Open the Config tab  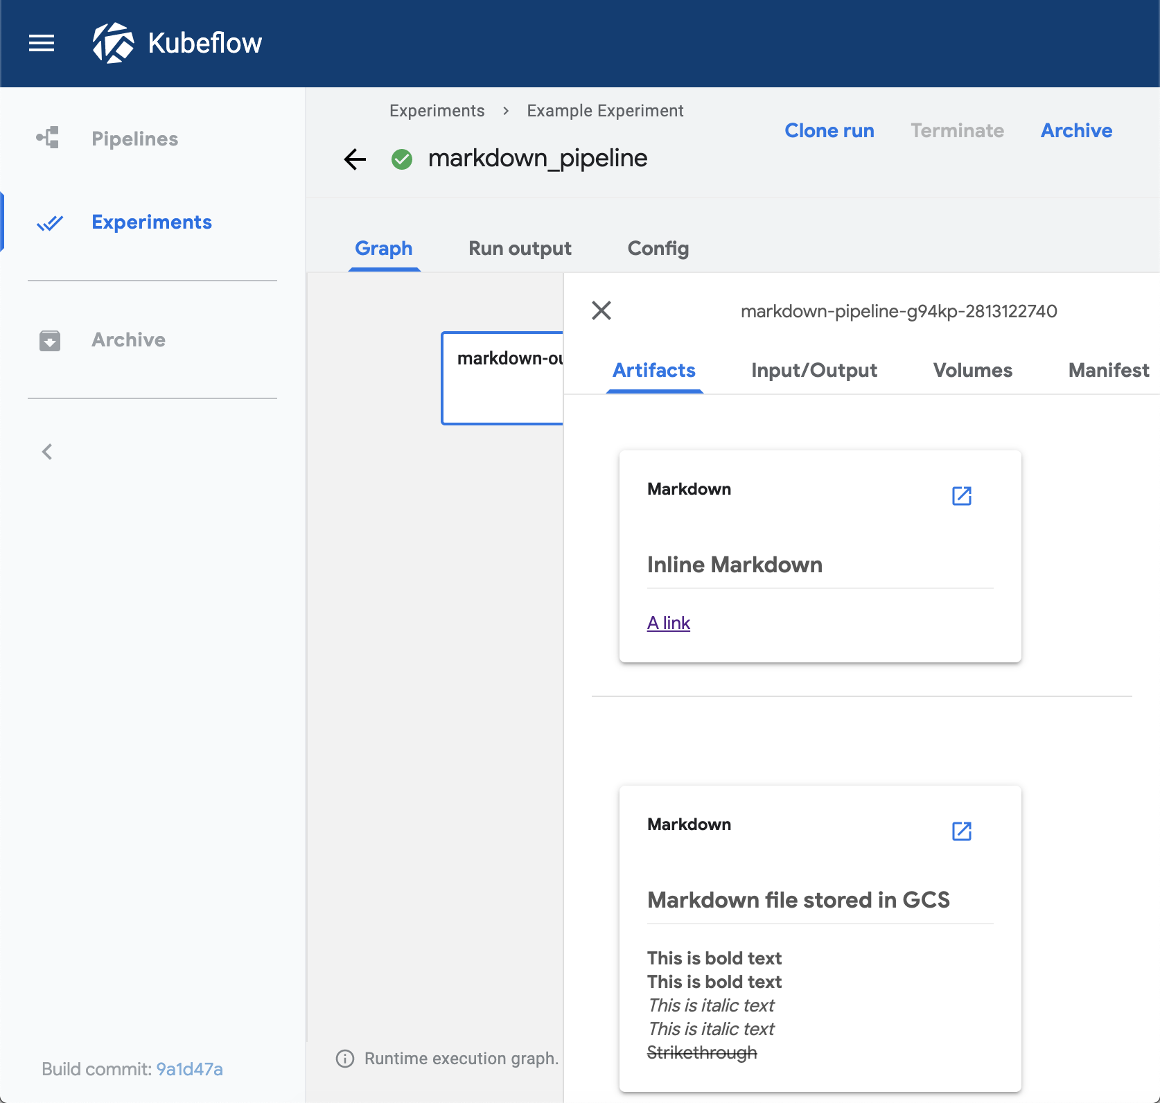657,249
